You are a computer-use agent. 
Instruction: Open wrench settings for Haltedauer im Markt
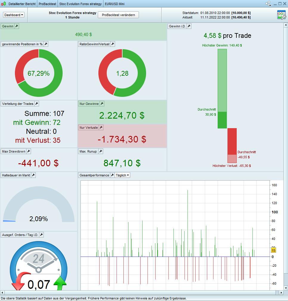tap(33, 175)
